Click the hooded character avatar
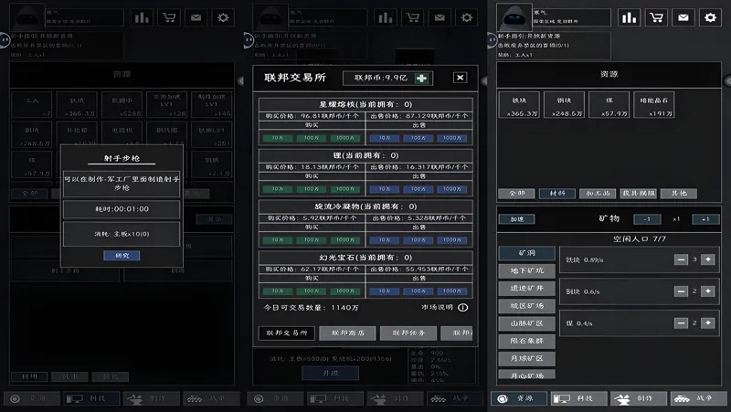731x412 pixels. click(x=514, y=16)
